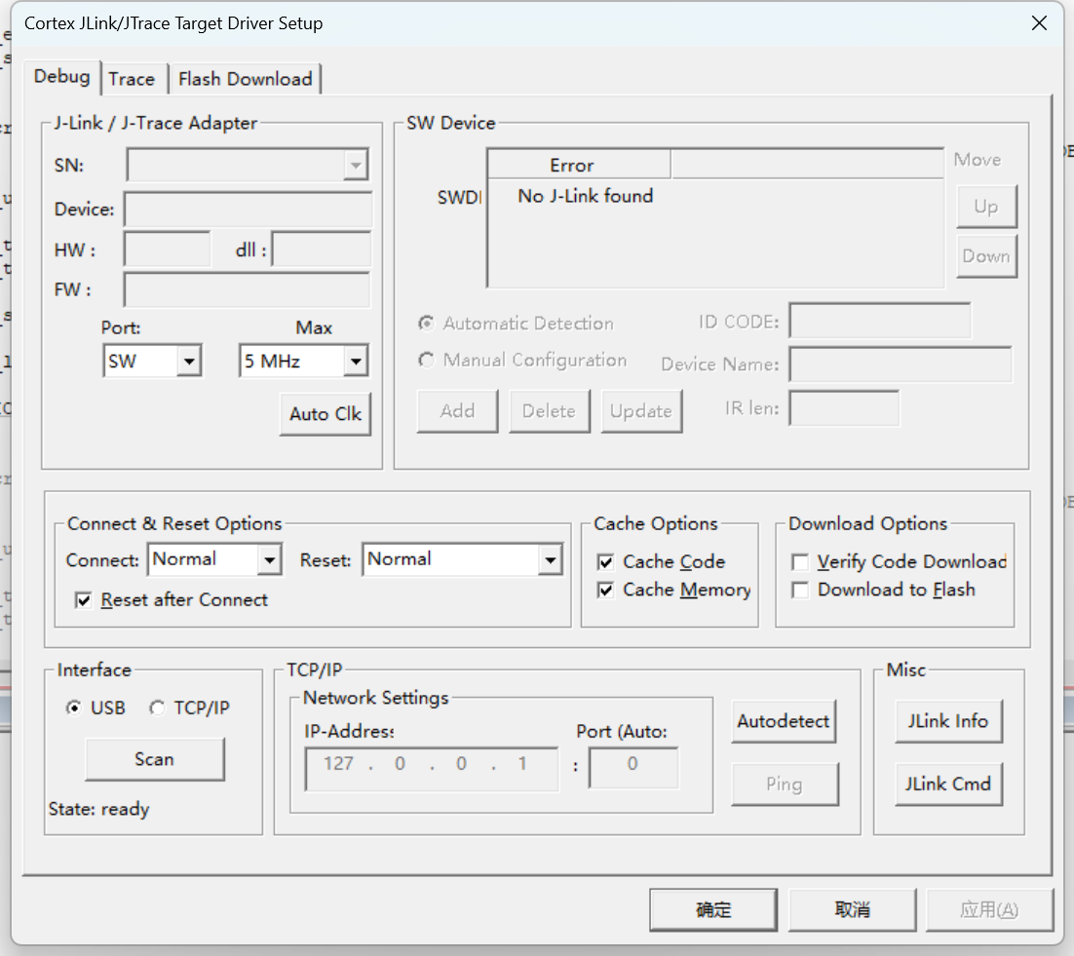Viewport: 1074px width, 956px height.
Task: Disable the Cache Memory option
Action: coord(605,590)
